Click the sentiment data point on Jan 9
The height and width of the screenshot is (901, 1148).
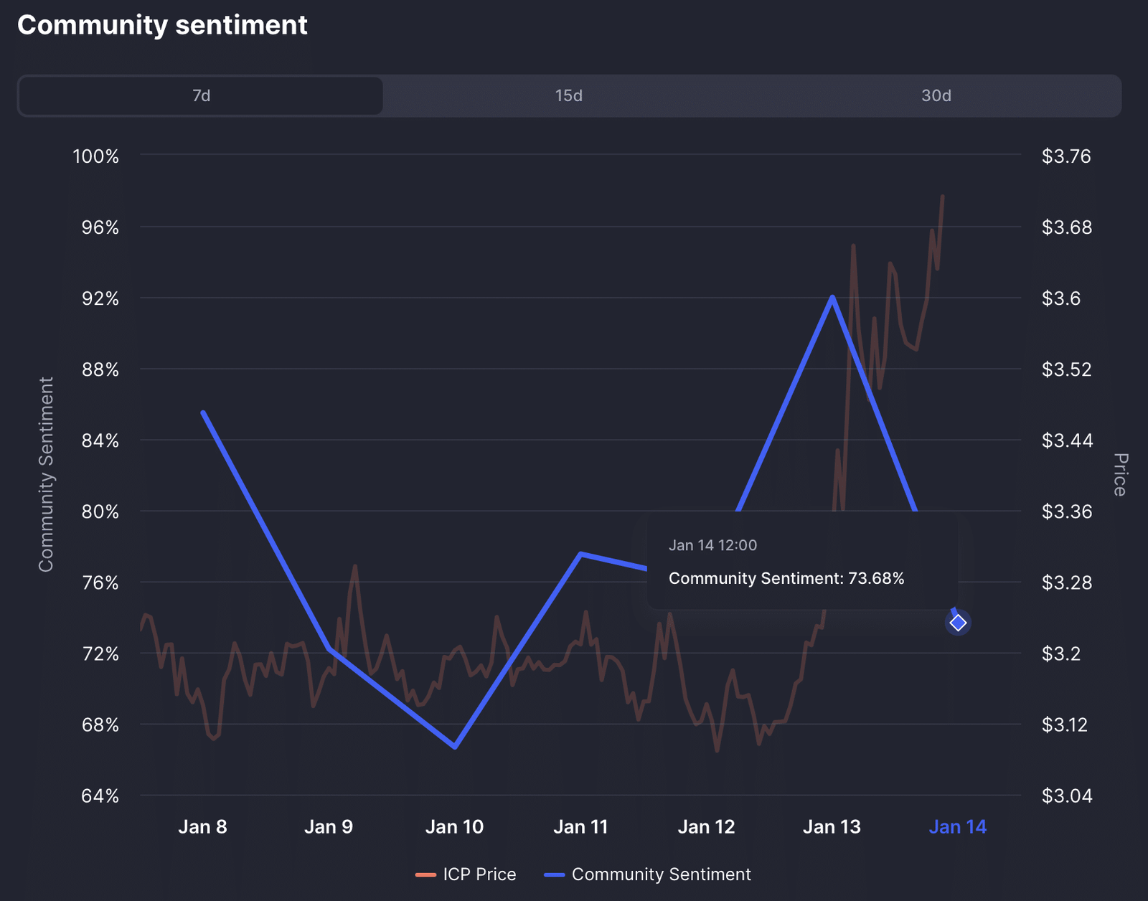(x=329, y=648)
